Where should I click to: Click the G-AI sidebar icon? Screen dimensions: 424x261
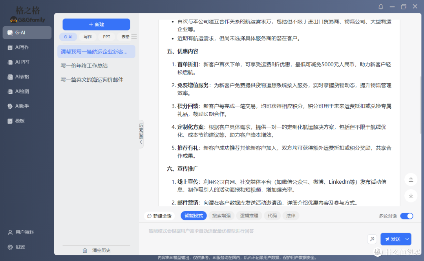(10, 33)
